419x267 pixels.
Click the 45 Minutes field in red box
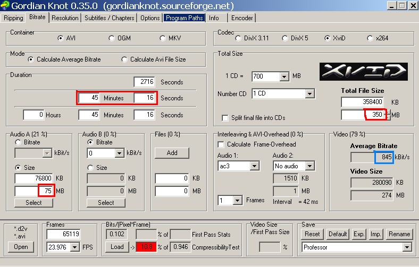89,98
